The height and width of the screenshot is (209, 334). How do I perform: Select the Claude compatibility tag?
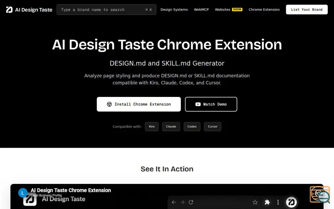click(x=171, y=127)
